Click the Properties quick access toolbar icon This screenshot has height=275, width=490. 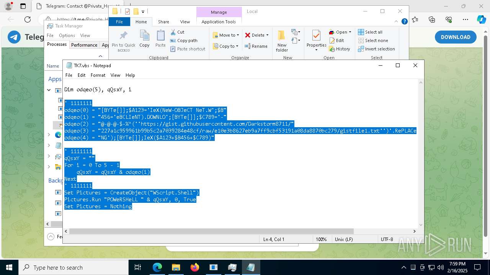coord(127,11)
